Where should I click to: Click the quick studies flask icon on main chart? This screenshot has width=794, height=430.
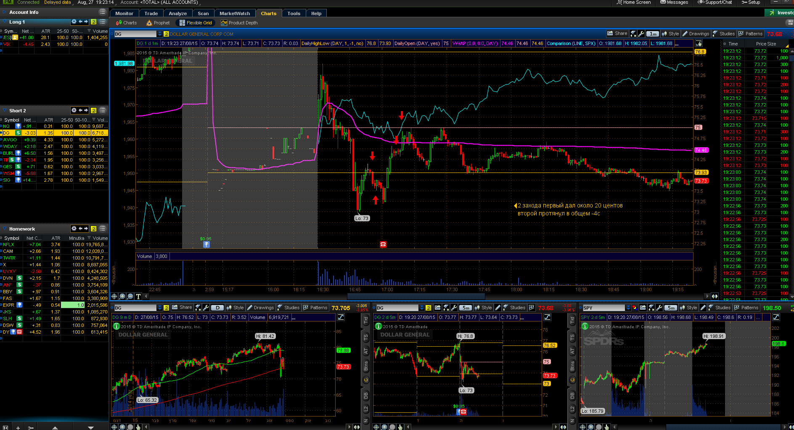[633, 34]
